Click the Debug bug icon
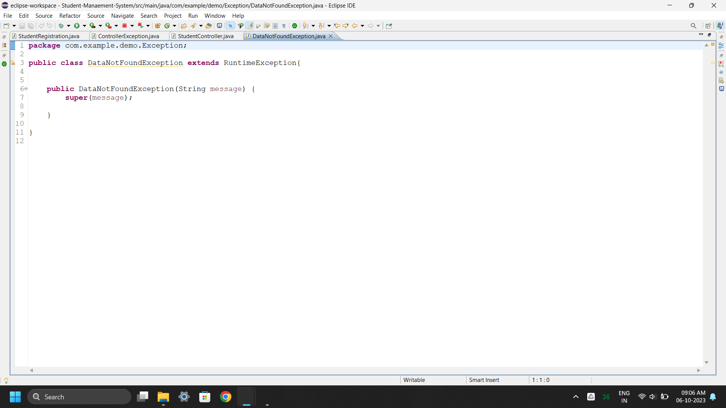The image size is (726, 408). point(61,26)
